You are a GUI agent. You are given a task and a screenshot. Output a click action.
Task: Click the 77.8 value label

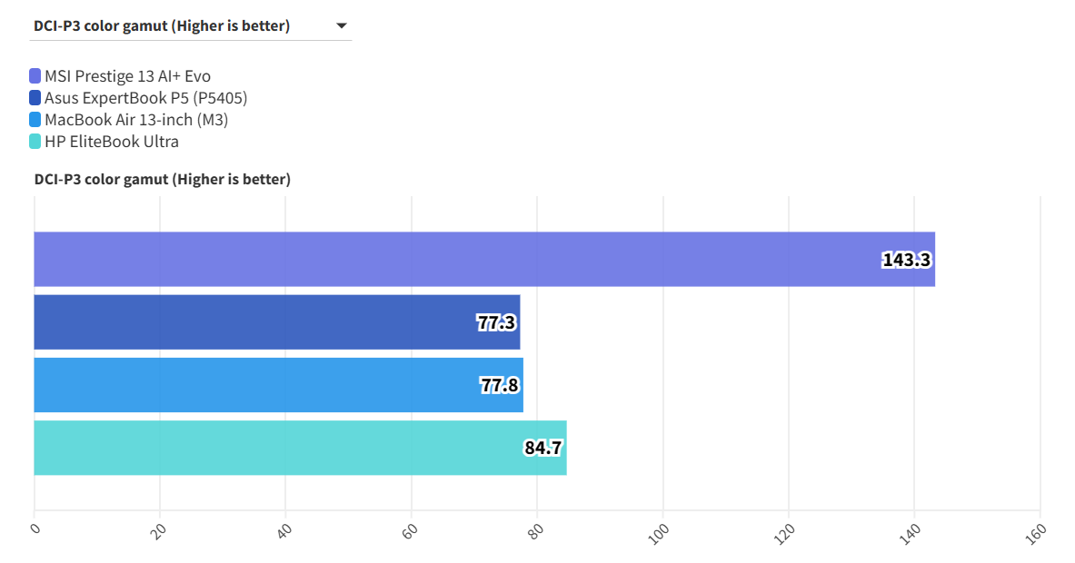pos(500,385)
